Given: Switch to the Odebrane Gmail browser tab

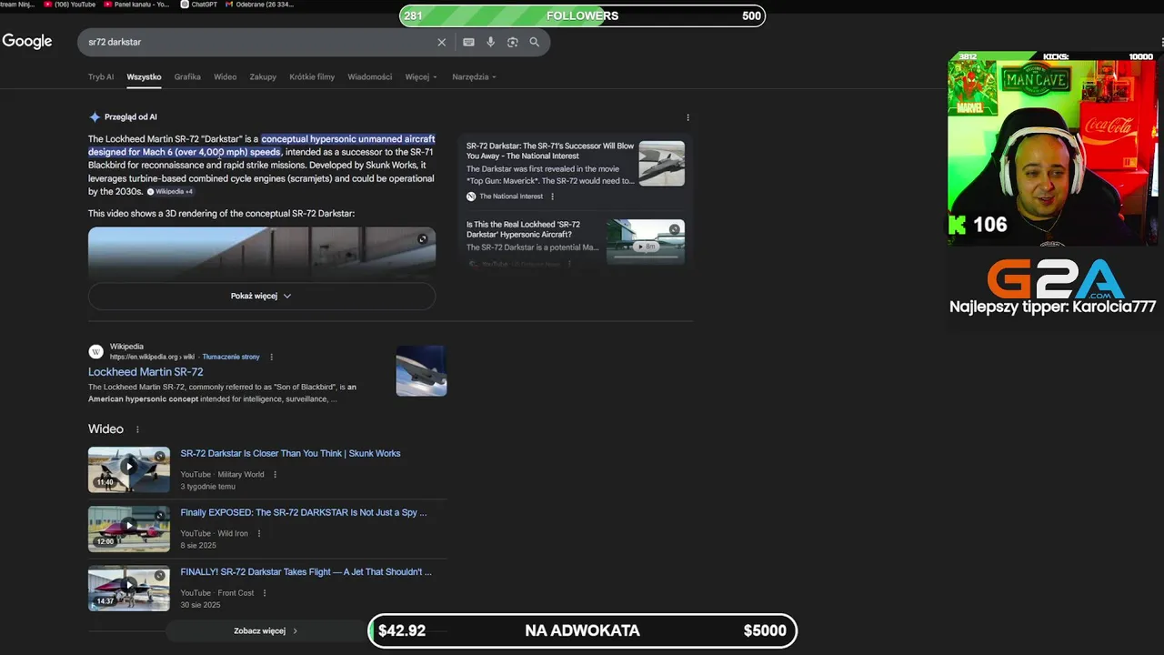Looking at the screenshot, I should (259, 5).
